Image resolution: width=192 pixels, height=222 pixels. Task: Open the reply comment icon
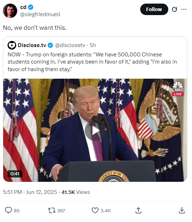pos(8,210)
